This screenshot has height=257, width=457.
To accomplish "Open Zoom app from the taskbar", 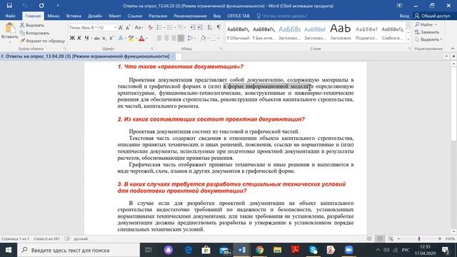I will (x=348, y=250).
